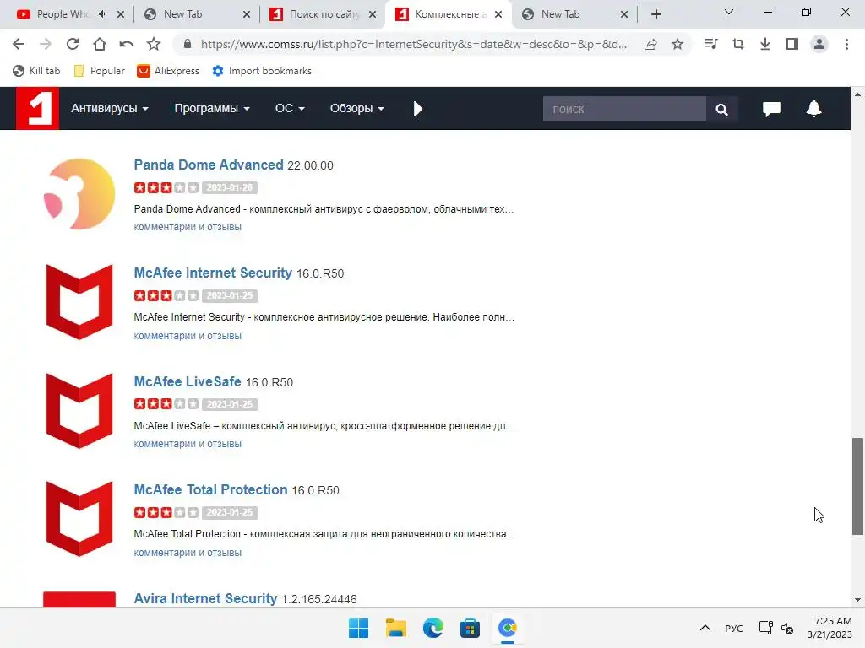Expand the ОС menu
The width and height of the screenshot is (865, 648).
coord(290,109)
